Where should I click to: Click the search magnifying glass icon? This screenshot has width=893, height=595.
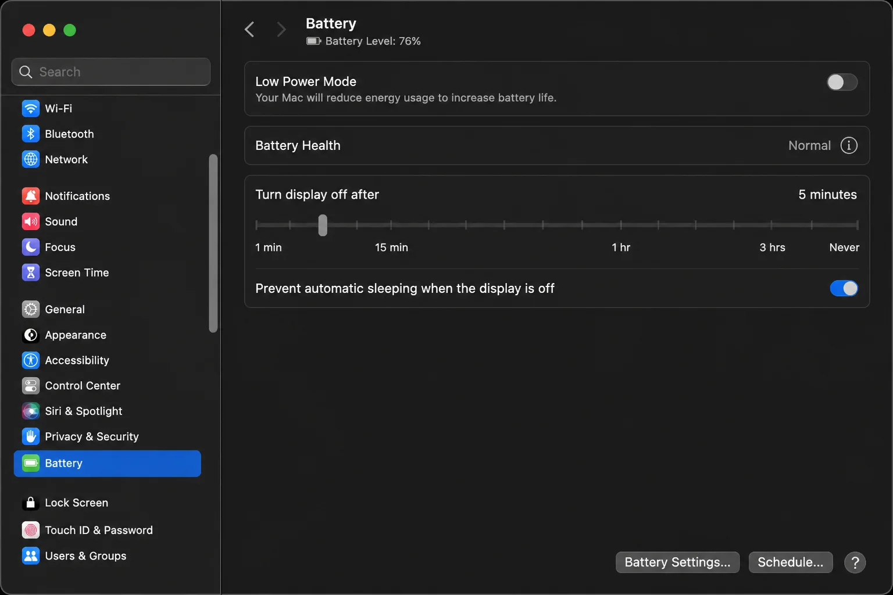(26, 71)
